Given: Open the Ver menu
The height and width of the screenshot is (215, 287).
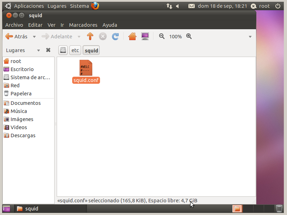Looking at the screenshot, I should [51, 25].
